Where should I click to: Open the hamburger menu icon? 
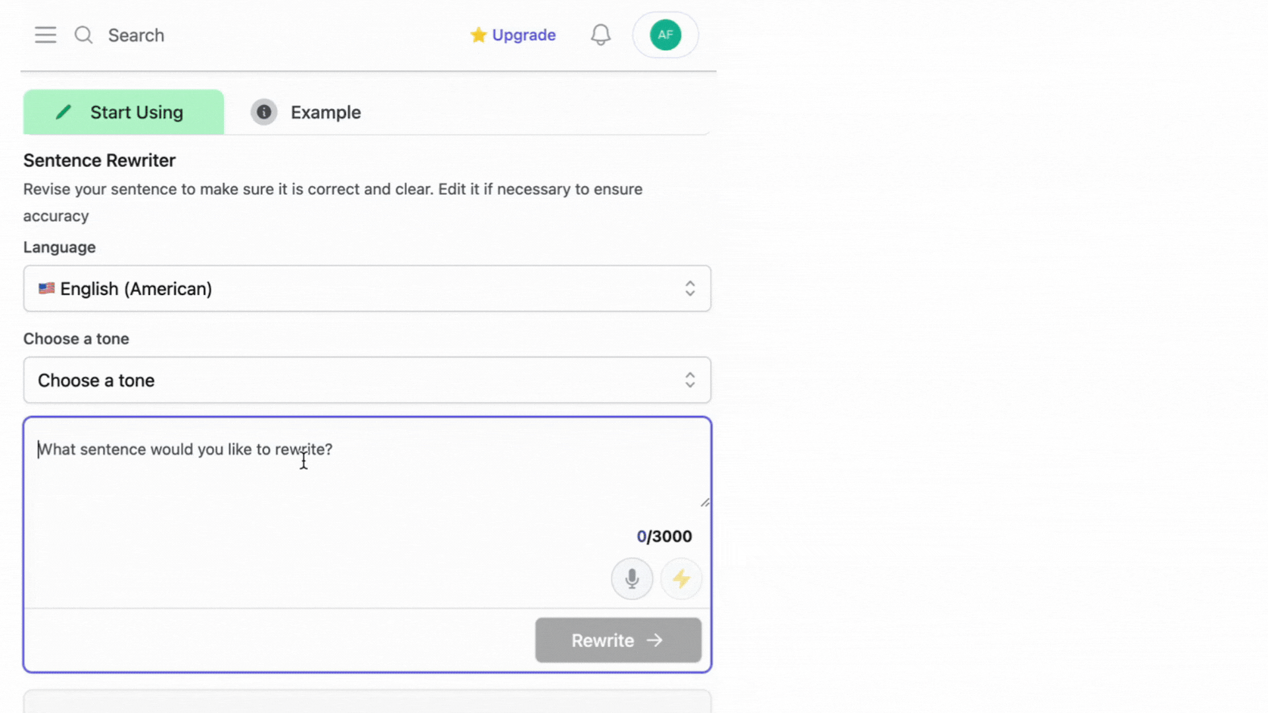point(46,35)
